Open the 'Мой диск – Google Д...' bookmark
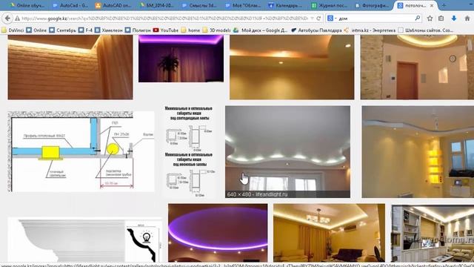474x267 pixels. (260, 30)
